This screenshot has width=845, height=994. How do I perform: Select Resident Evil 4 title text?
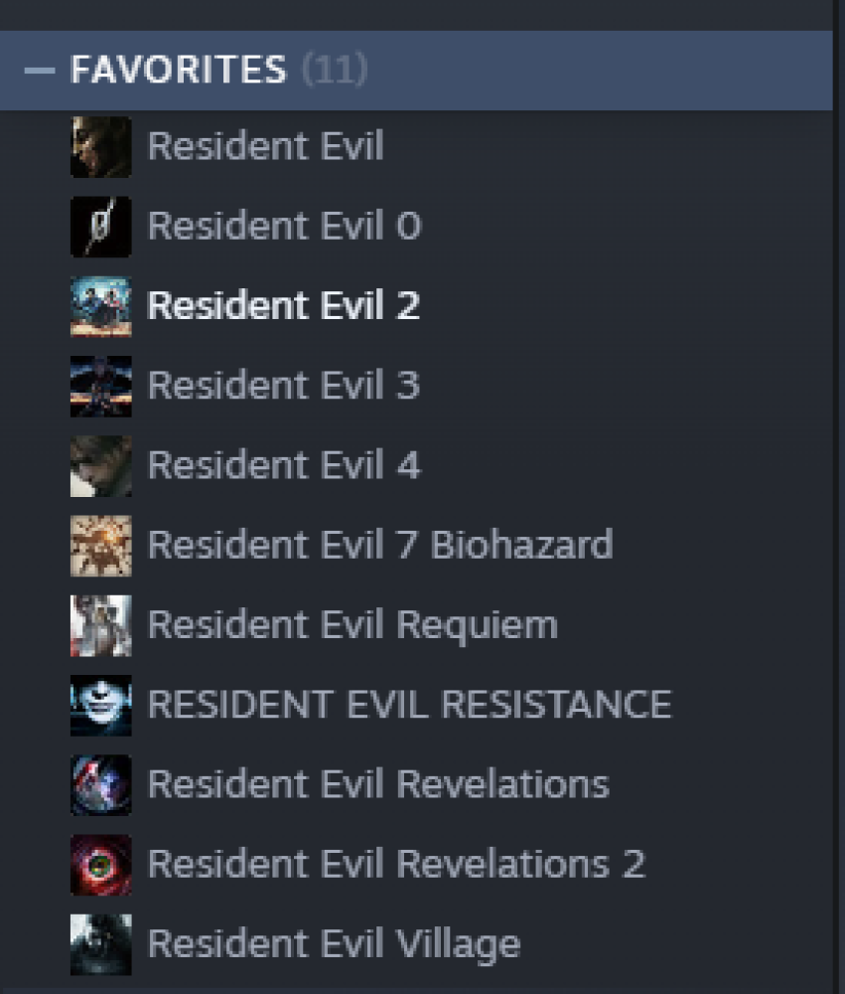pos(284,464)
